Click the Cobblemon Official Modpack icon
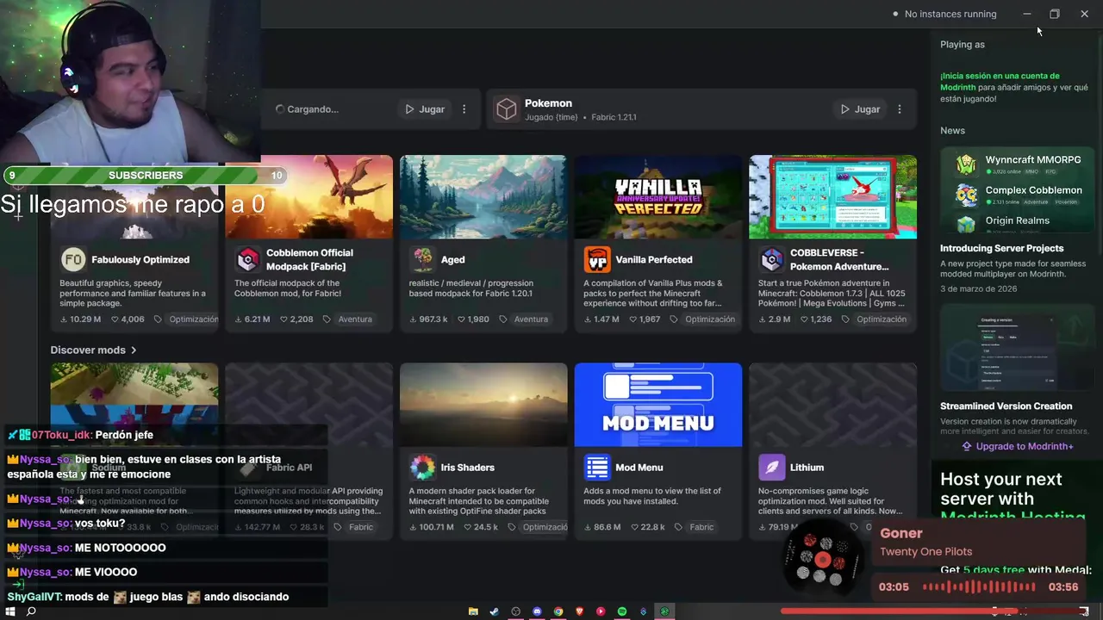This screenshot has height=620, width=1103. (248, 259)
